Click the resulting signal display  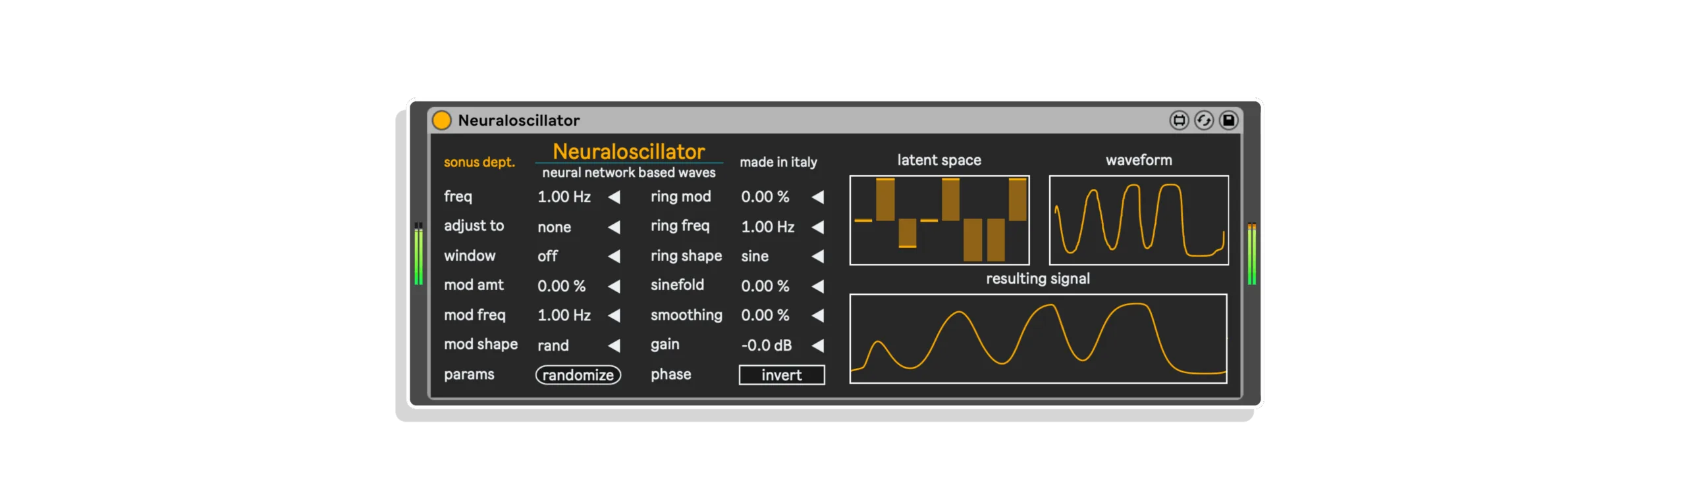click(x=1038, y=338)
